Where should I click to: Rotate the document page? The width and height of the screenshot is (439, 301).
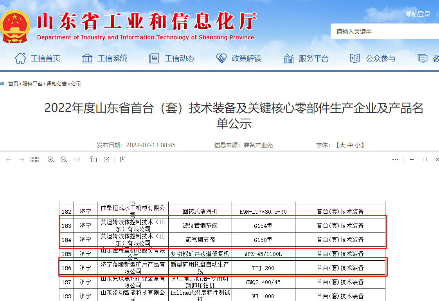point(93,160)
